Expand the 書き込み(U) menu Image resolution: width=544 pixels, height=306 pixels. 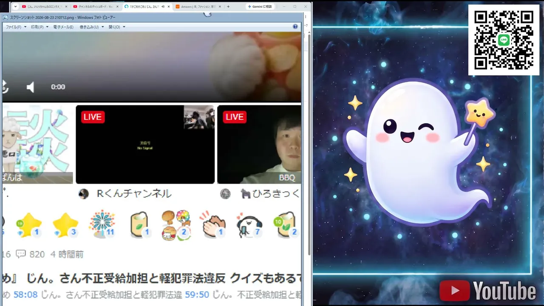91,27
